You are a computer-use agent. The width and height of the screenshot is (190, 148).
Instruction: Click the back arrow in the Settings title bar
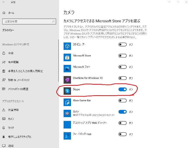click(x=4, y=2)
